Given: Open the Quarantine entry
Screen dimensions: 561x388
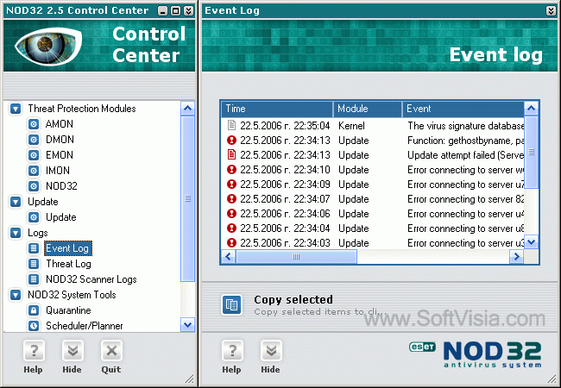Looking at the screenshot, I should pyautogui.click(x=68, y=310).
